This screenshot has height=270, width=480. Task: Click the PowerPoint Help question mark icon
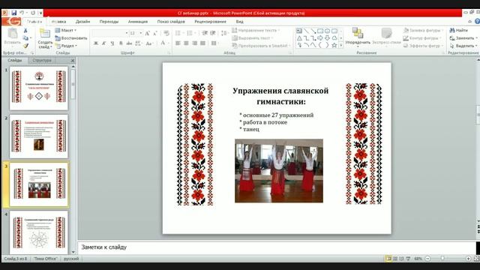point(477,22)
